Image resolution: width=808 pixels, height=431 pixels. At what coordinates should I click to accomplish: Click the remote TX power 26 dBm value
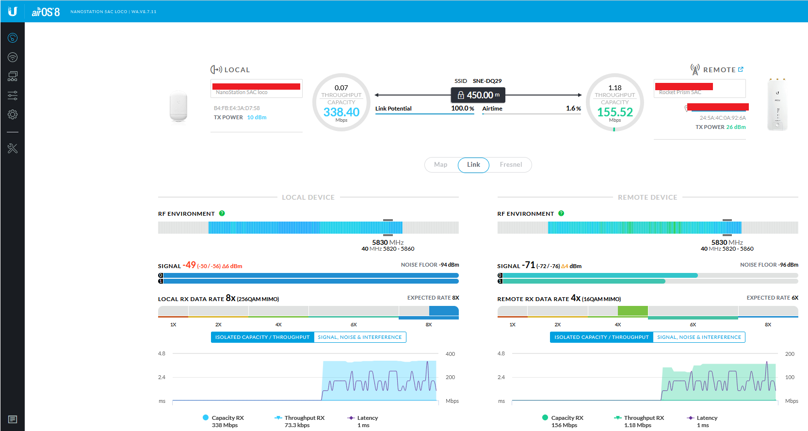pos(736,127)
